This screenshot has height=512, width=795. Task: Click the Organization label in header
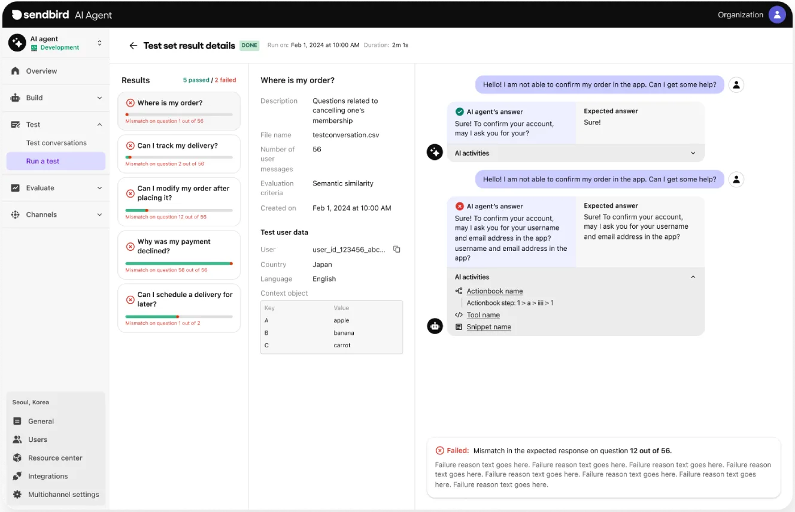(741, 15)
